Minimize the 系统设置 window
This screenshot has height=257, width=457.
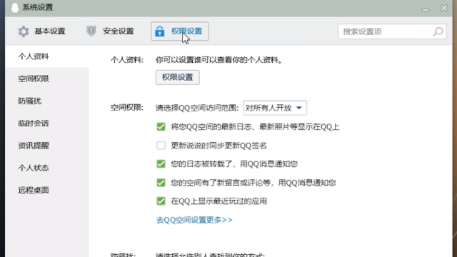click(x=426, y=9)
